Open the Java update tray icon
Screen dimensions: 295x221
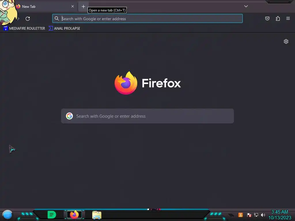pyautogui.click(x=241, y=215)
